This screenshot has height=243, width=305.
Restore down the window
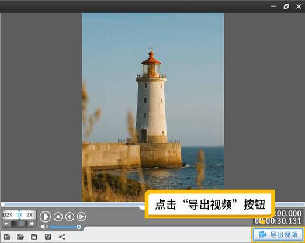pos(286,6)
